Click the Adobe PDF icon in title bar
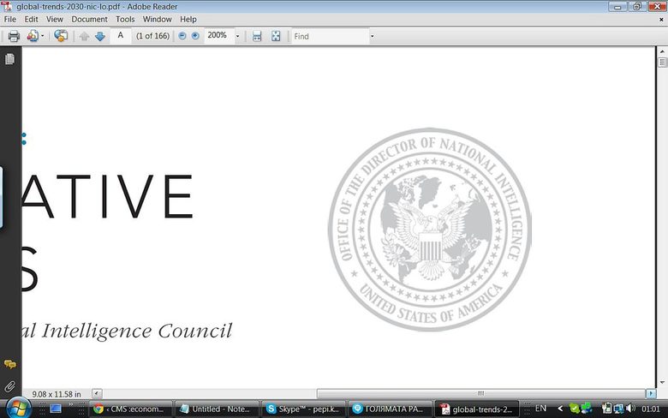 [x=7, y=6]
